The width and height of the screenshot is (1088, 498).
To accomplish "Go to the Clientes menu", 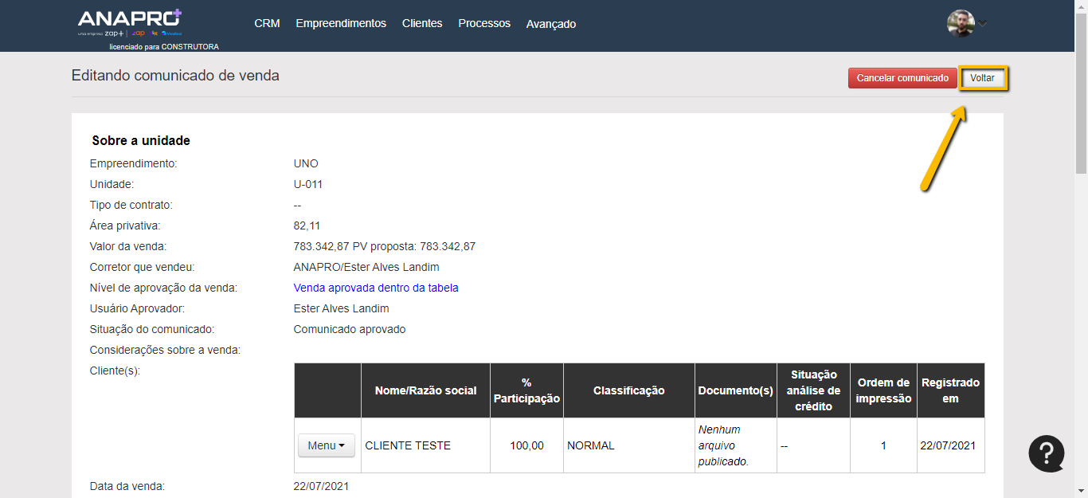I will point(422,24).
